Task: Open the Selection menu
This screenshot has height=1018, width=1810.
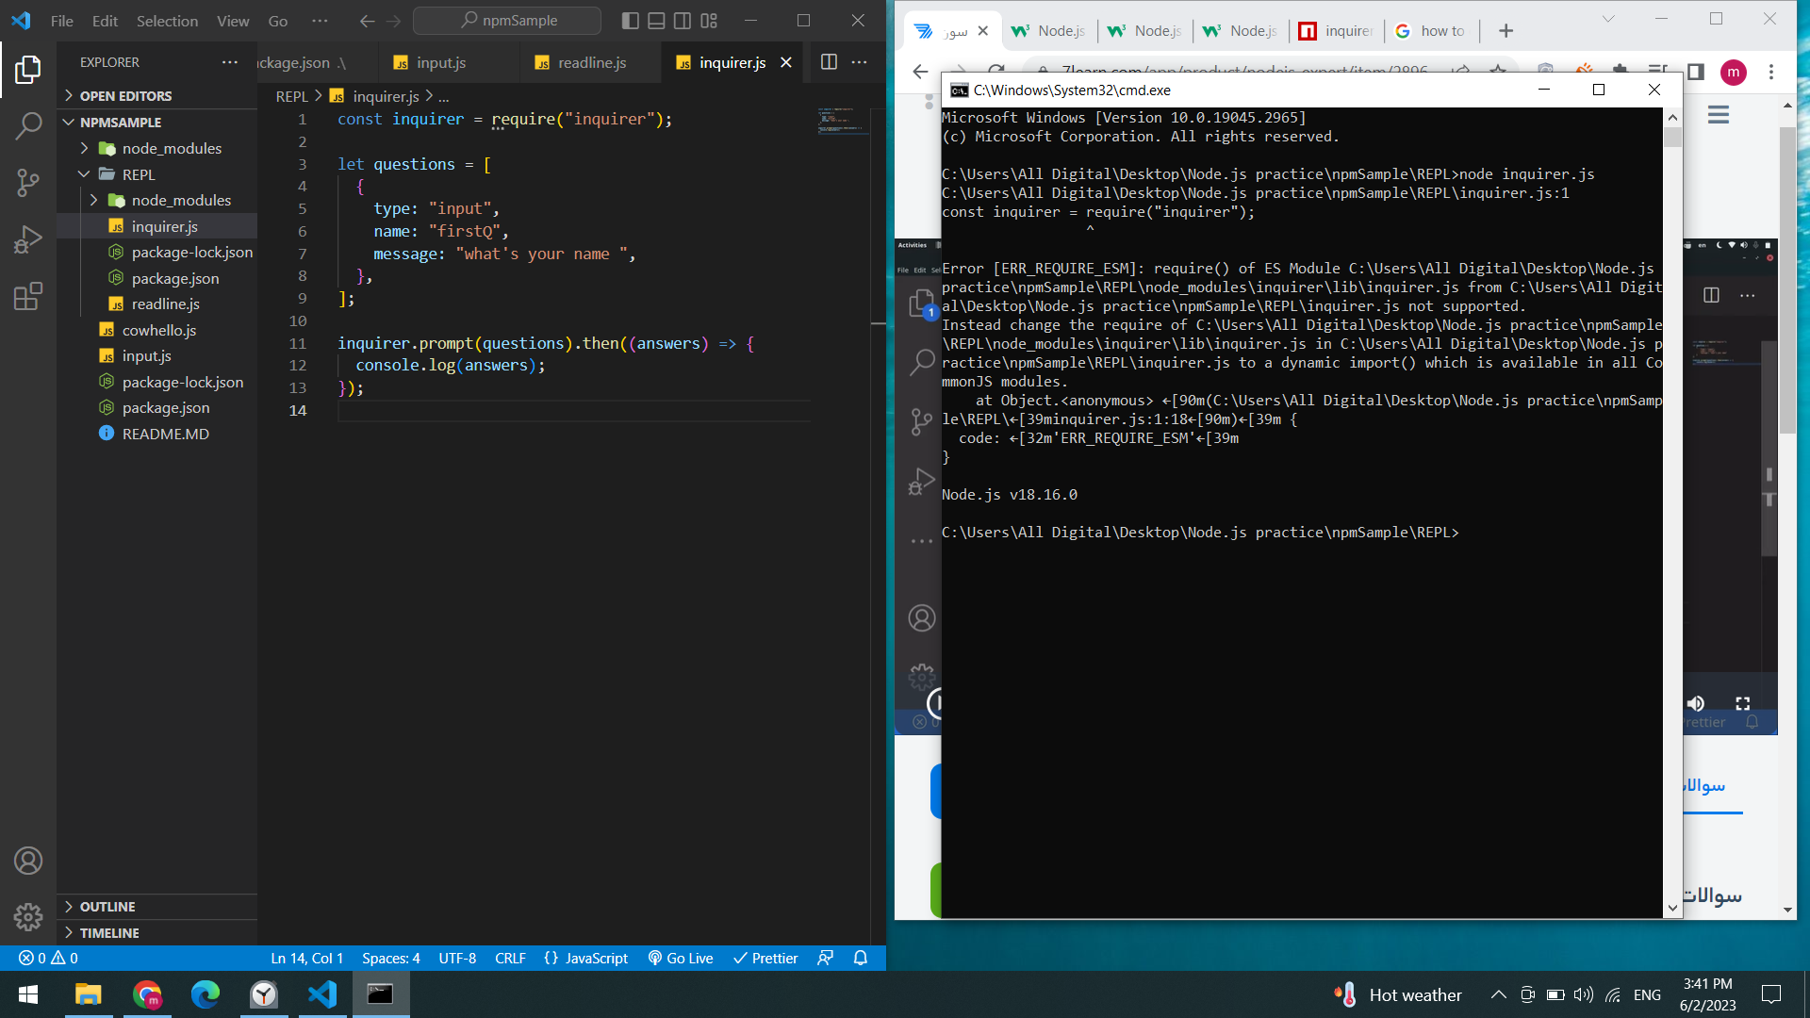Action: (167, 21)
